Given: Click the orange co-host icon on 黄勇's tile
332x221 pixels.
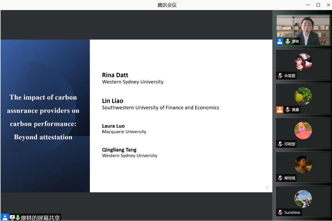Looking at the screenshot, I should pyautogui.click(x=280, y=110).
